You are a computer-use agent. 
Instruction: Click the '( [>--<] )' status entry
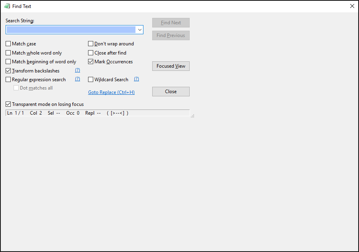(118, 113)
